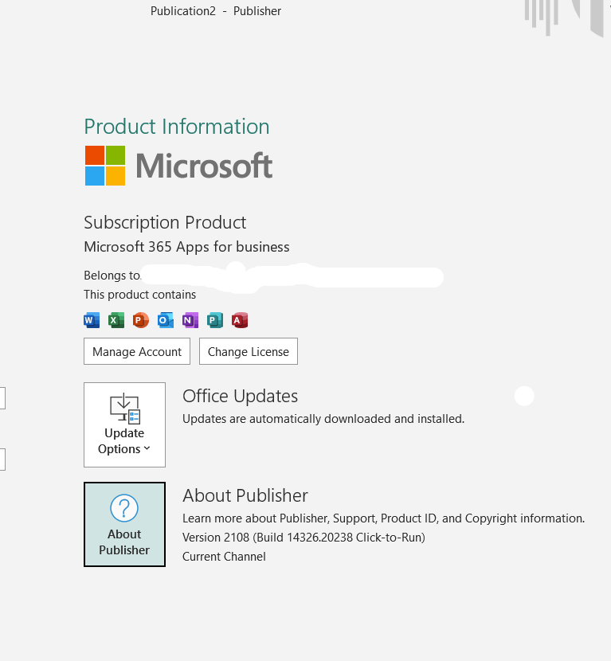611x661 pixels.
Task: Click the Office Updates heading
Action: (x=241, y=397)
